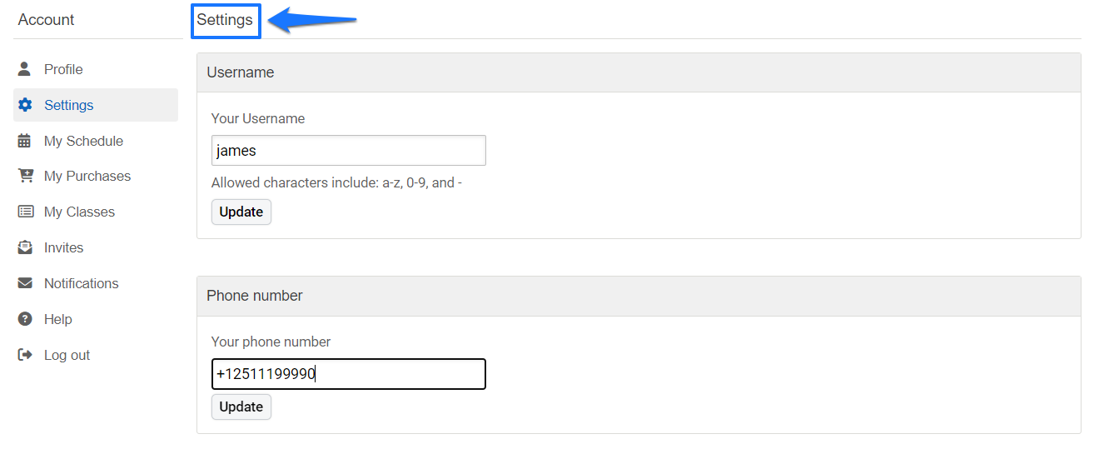1094x449 pixels.
Task: Click the My Schedule calendar icon
Action: coord(25,141)
